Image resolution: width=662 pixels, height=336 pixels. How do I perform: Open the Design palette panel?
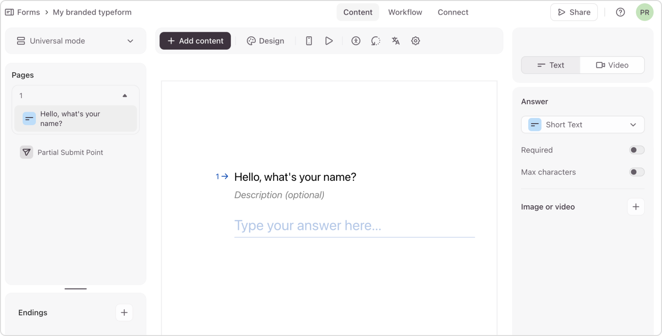(x=265, y=41)
